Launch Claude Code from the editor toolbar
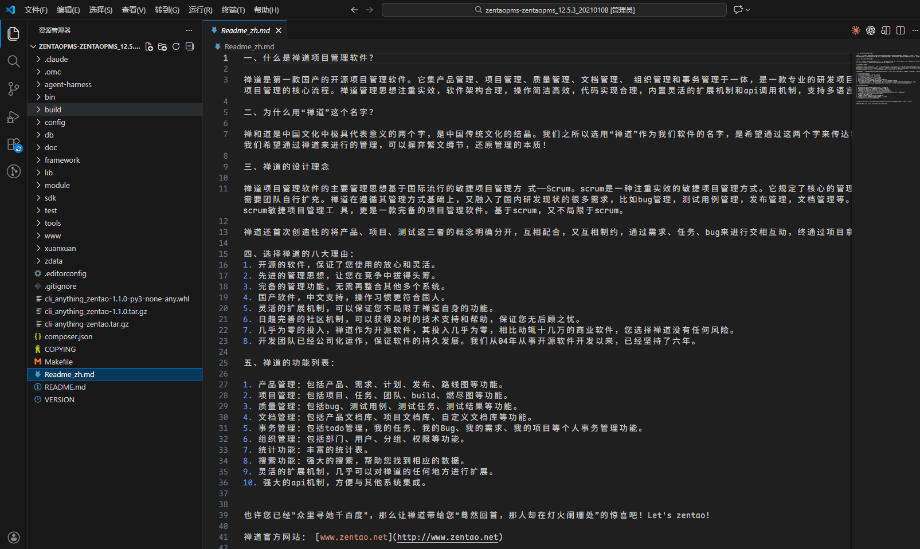 pos(856,30)
